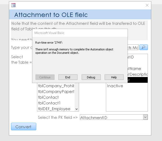
Task: Start conversion with the Convert button
Action: pyautogui.click(x=23, y=127)
